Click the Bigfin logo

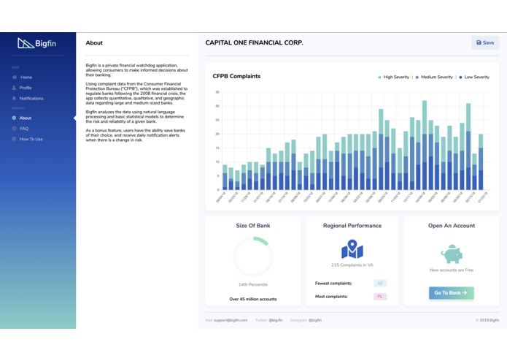click(37, 43)
